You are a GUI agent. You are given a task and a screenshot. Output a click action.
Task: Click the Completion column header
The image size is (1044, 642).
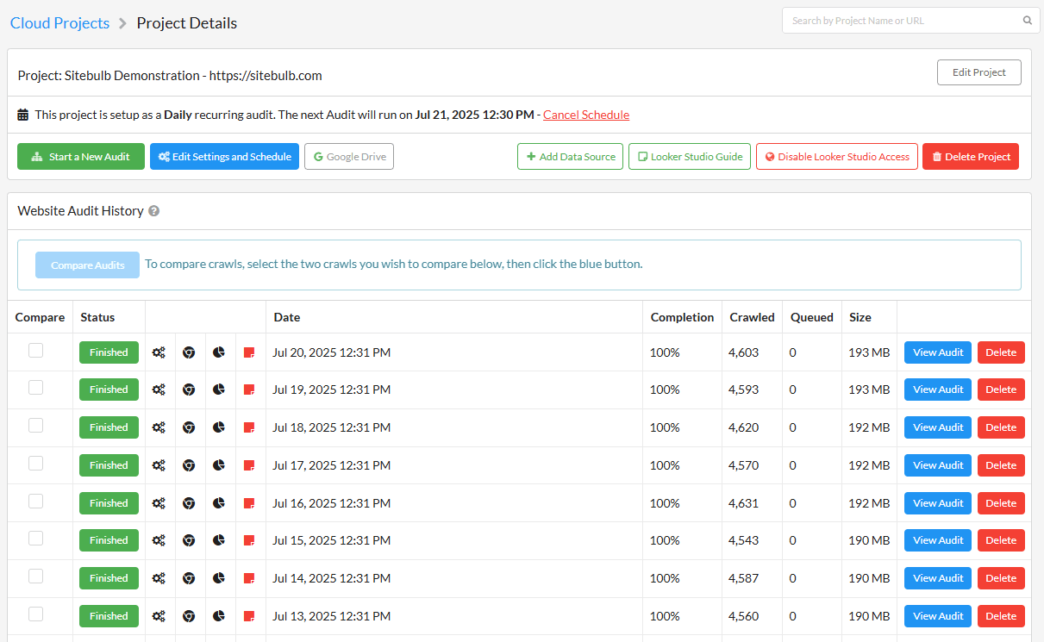(683, 317)
